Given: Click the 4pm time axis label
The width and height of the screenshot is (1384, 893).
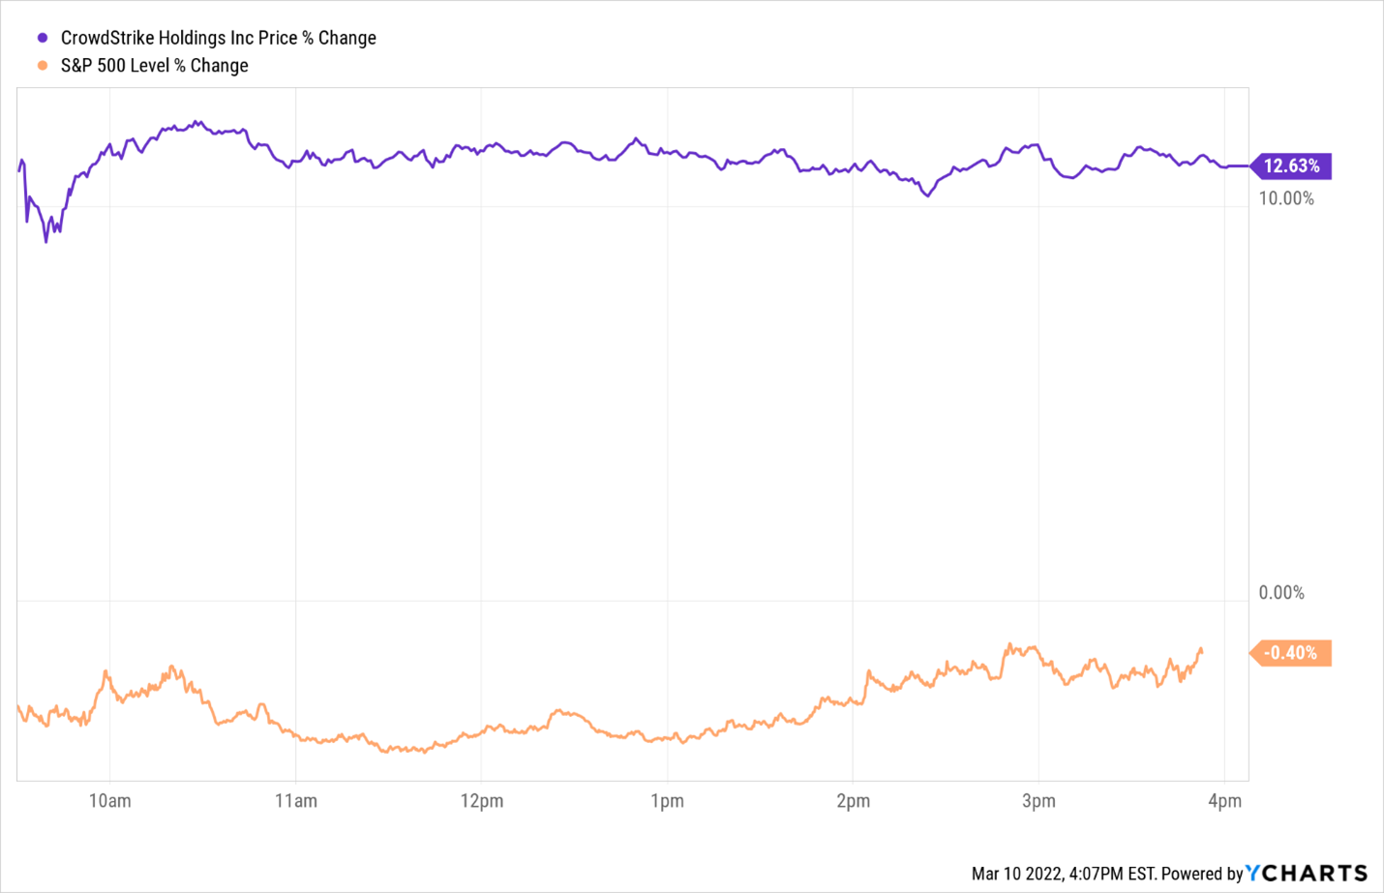Looking at the screenshot, I should 1224,801.
